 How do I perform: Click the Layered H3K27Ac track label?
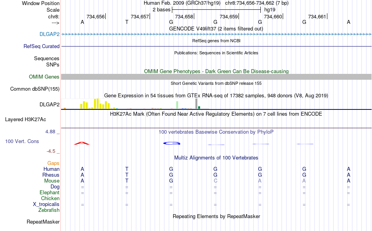coord(25,120)
